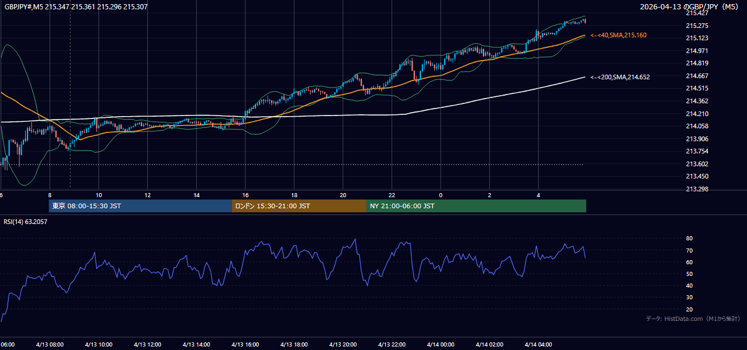Click bottom time label 4/13 14:00

tap(196, 345)
